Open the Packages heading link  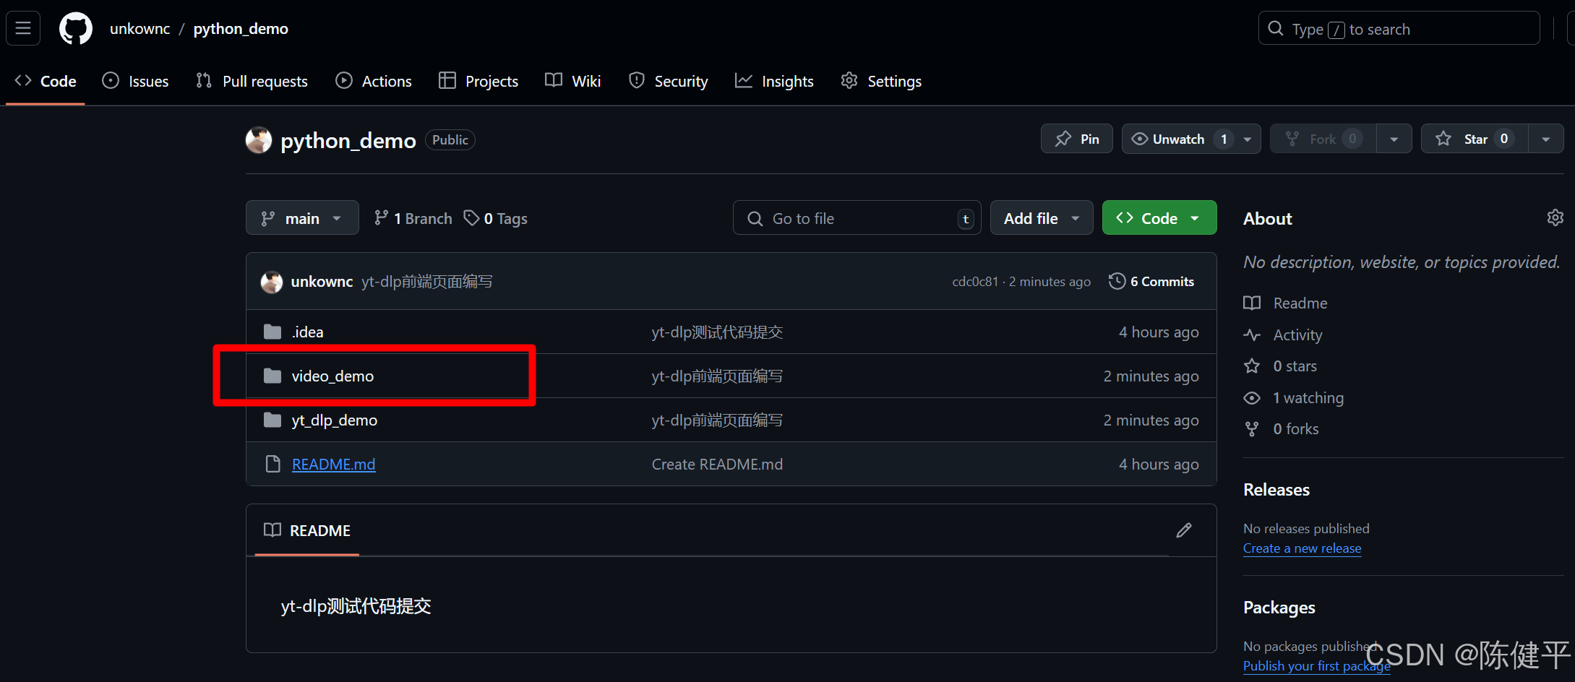[x=1279, y=608]
